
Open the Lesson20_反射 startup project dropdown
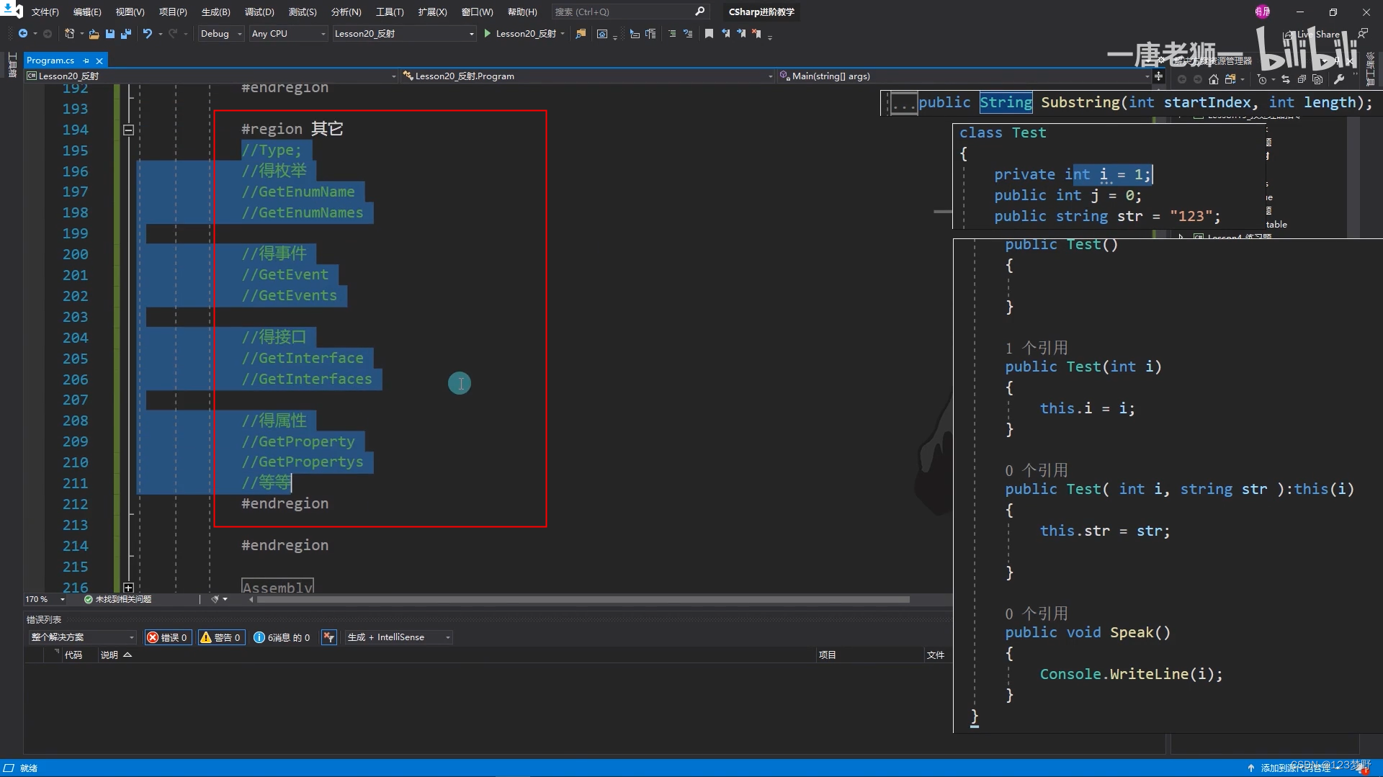point(404,34)
